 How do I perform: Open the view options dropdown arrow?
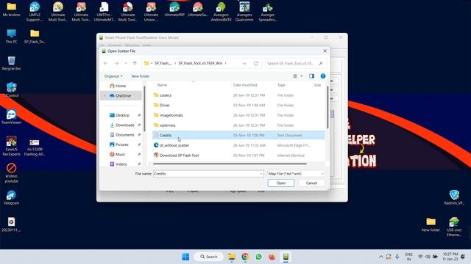(x=302, y=76)
